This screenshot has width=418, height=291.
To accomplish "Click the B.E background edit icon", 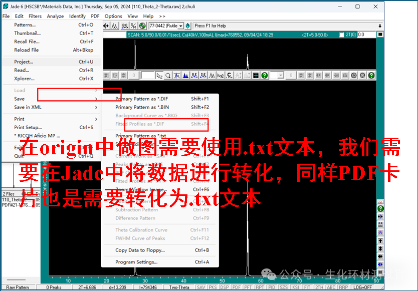I will tap(194, 76).
